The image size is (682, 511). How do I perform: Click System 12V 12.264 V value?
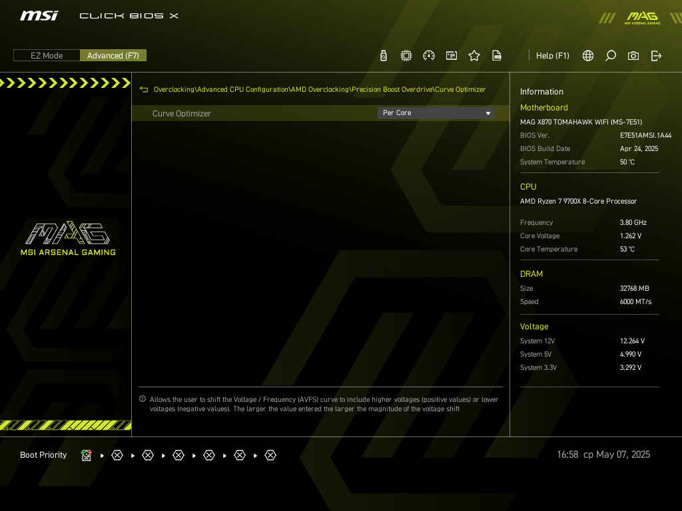633,341
